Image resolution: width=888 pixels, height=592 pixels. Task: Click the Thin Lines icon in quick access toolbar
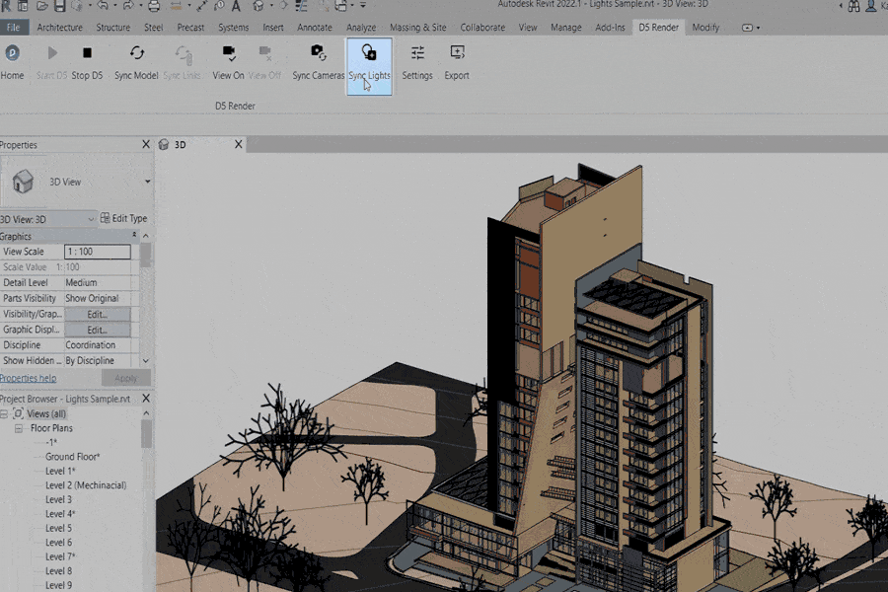(x=302, y=6)
